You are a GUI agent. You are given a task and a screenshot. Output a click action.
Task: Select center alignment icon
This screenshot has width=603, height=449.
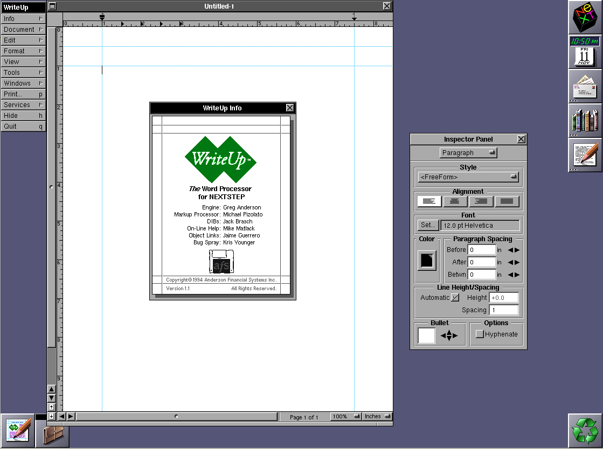[x=455, y=201]
